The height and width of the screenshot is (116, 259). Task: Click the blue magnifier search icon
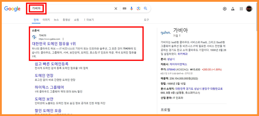point(145,9)
